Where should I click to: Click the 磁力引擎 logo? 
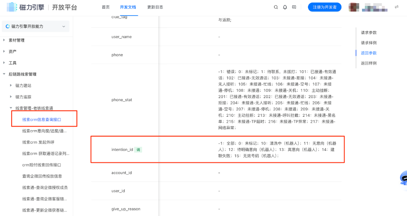point(25,7)
